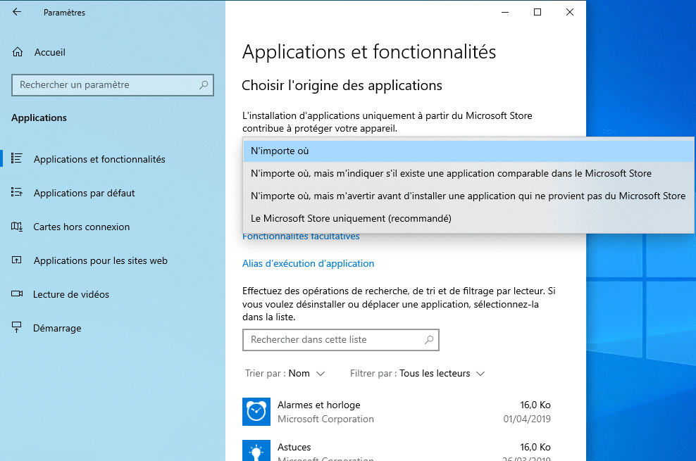Click the Cartes hors connexion map icon
The height and width of the screenshot is (461, 696).
[18, 227]
